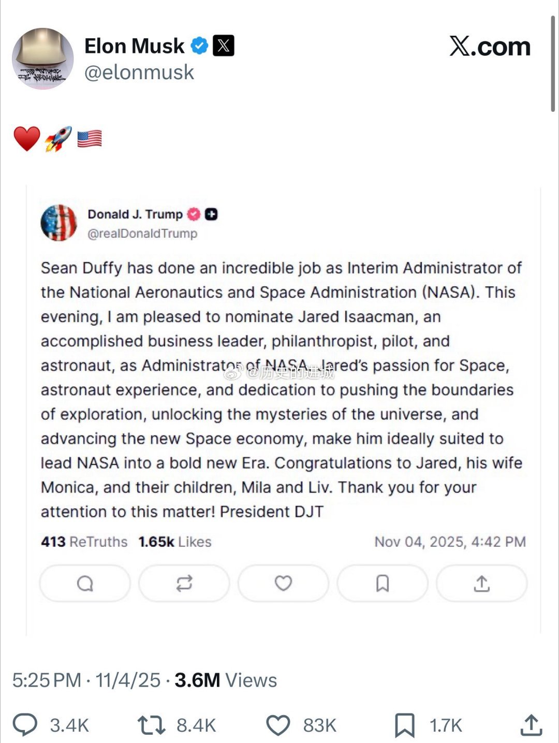View the 413 ReTruths list
Image resolution: width=559 pixels, height=743 pixels.
click(84, 542)
